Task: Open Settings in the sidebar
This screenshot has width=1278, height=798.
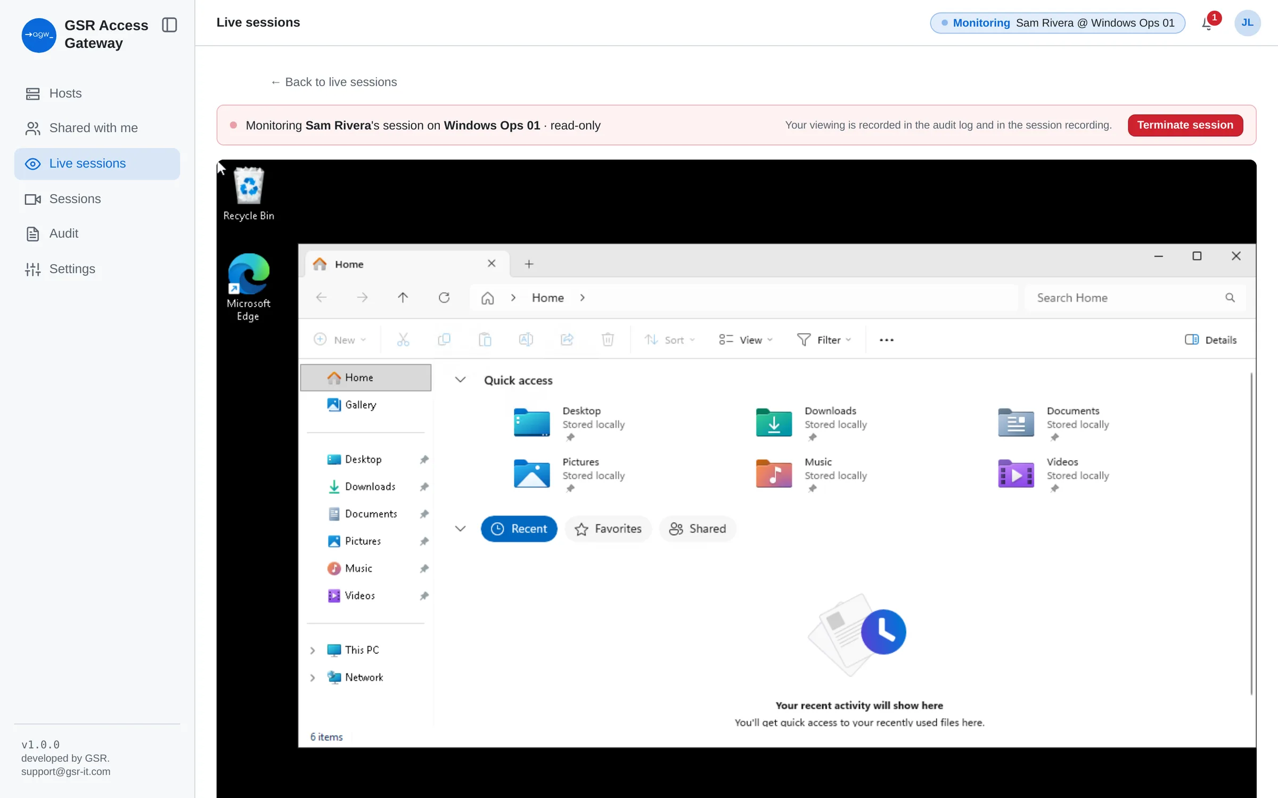Action: click(97, 269)
